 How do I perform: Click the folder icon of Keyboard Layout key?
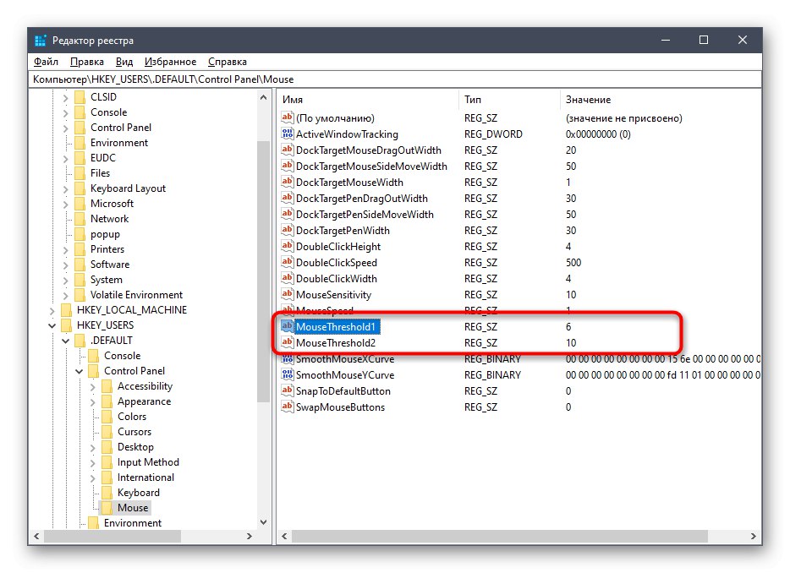80,188
